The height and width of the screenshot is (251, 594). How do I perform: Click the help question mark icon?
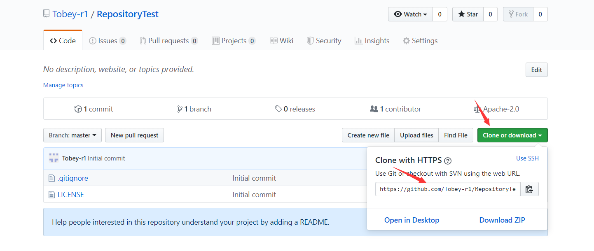[x=448, y=161]
